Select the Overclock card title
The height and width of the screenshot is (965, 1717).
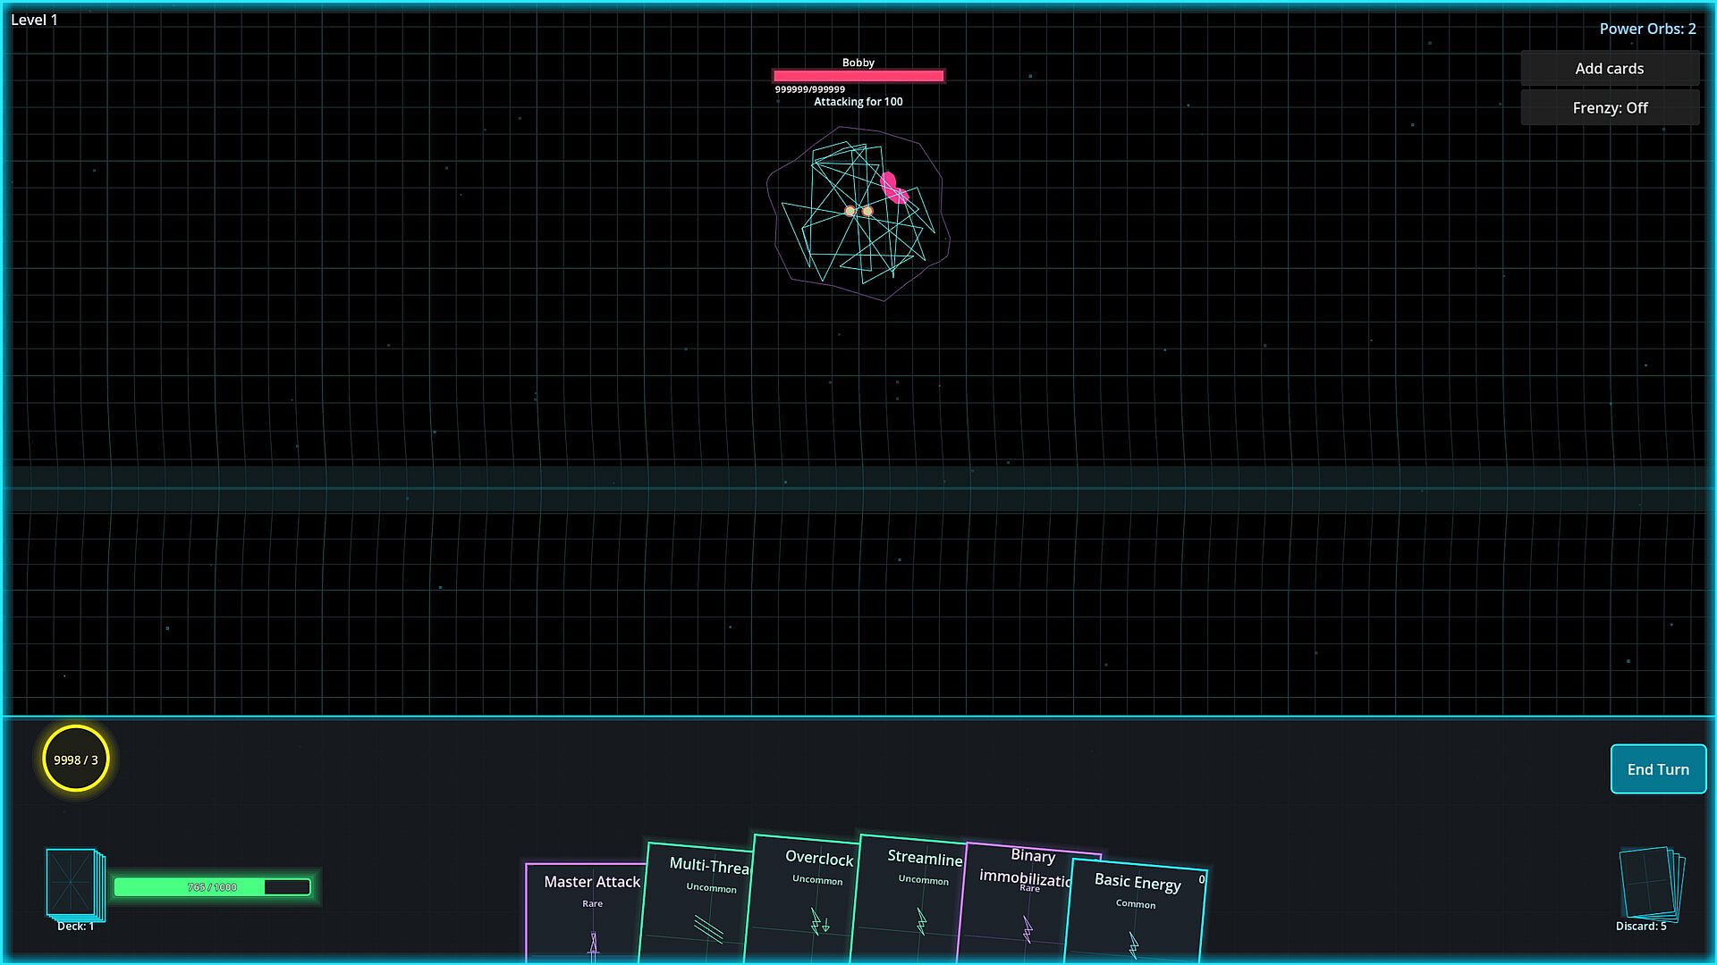point(819,859)
